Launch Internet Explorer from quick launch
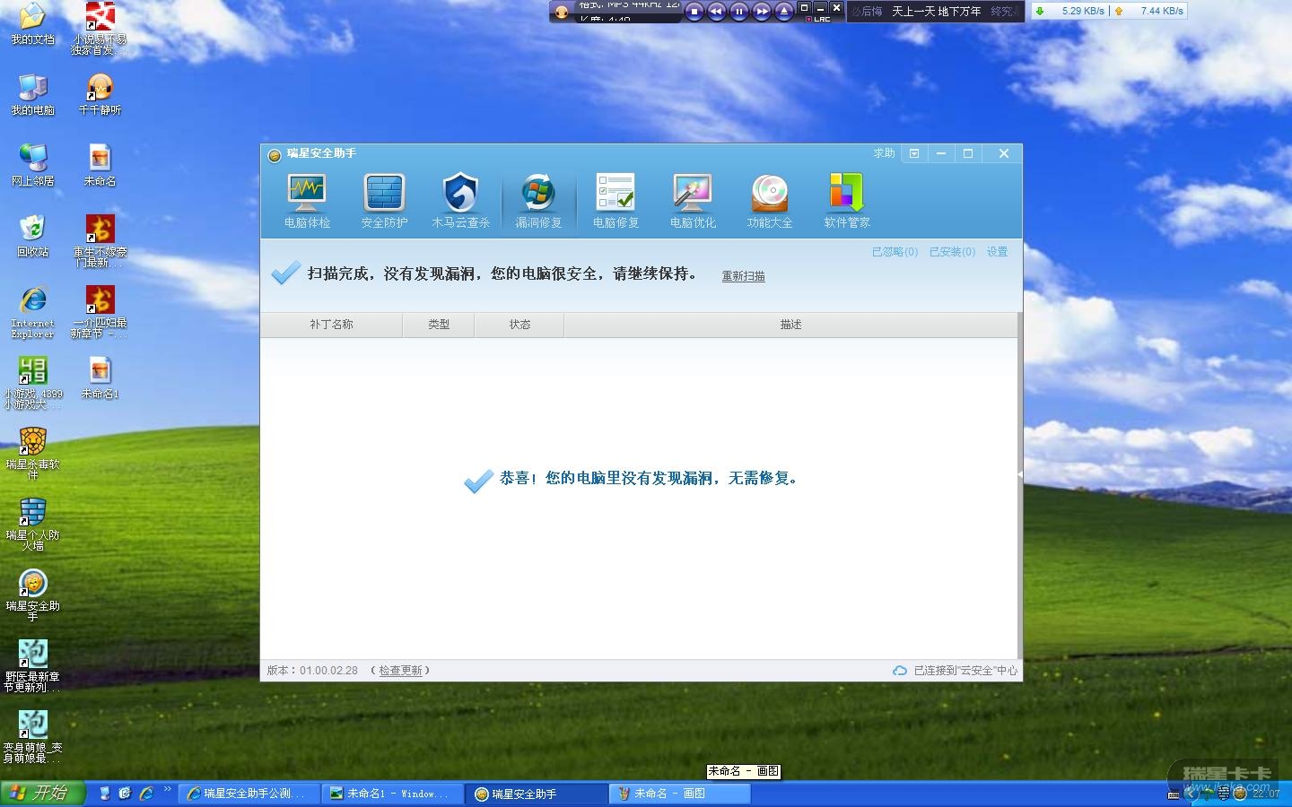Viewport: 1292px width, 807px height. pos(145,794)
